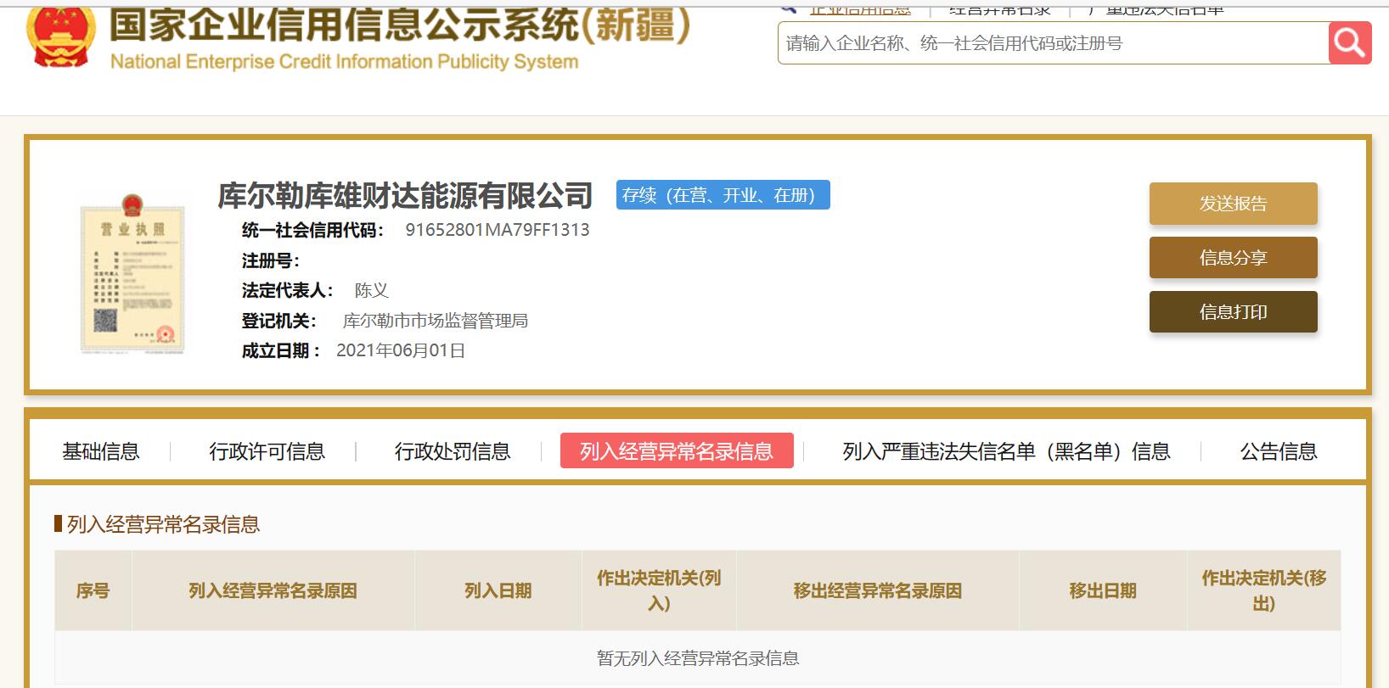The image size is (1389, 688).
Task: Click the red magnifier search button
Action: pyautogui.click(x=1349, y=42)
